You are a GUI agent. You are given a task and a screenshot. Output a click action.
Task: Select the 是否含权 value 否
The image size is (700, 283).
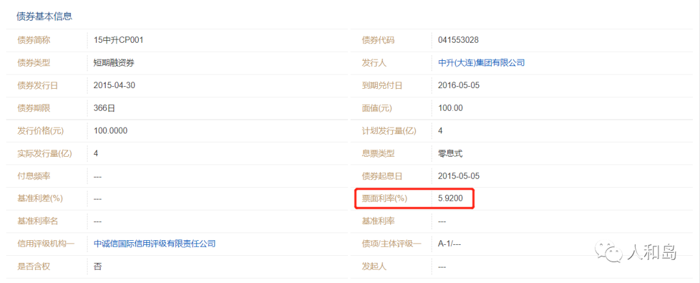(x=98, y=266)
